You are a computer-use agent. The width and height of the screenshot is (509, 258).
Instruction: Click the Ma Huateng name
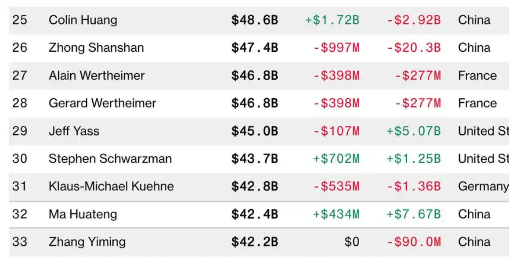[83, 214]
